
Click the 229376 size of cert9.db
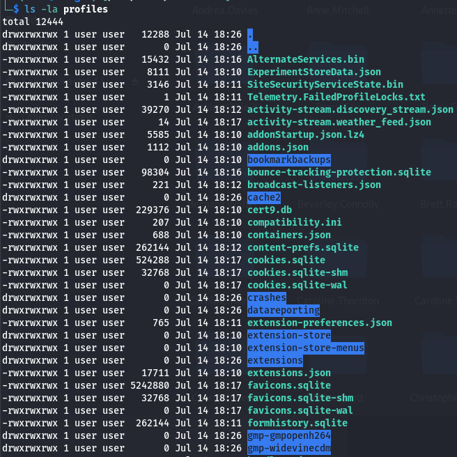[153, 210]
